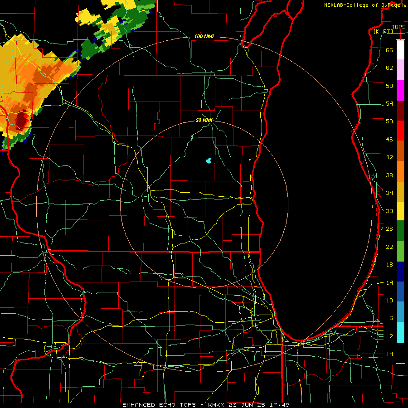Click the light pink legend swatch
Viewport: 408px width, 408px height.
click(x=400, y=69)
